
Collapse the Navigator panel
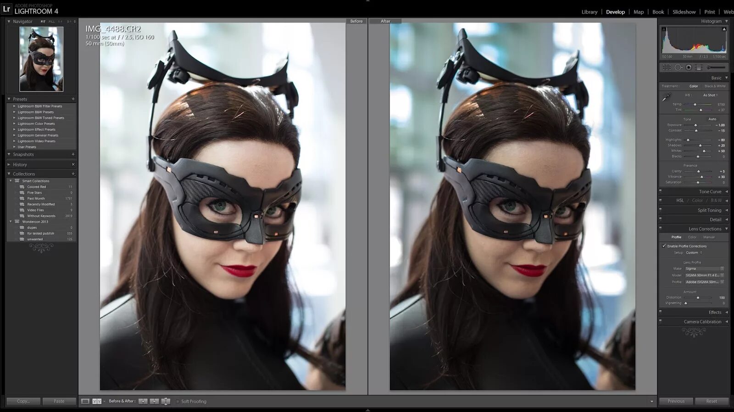[x=9, y=21]
